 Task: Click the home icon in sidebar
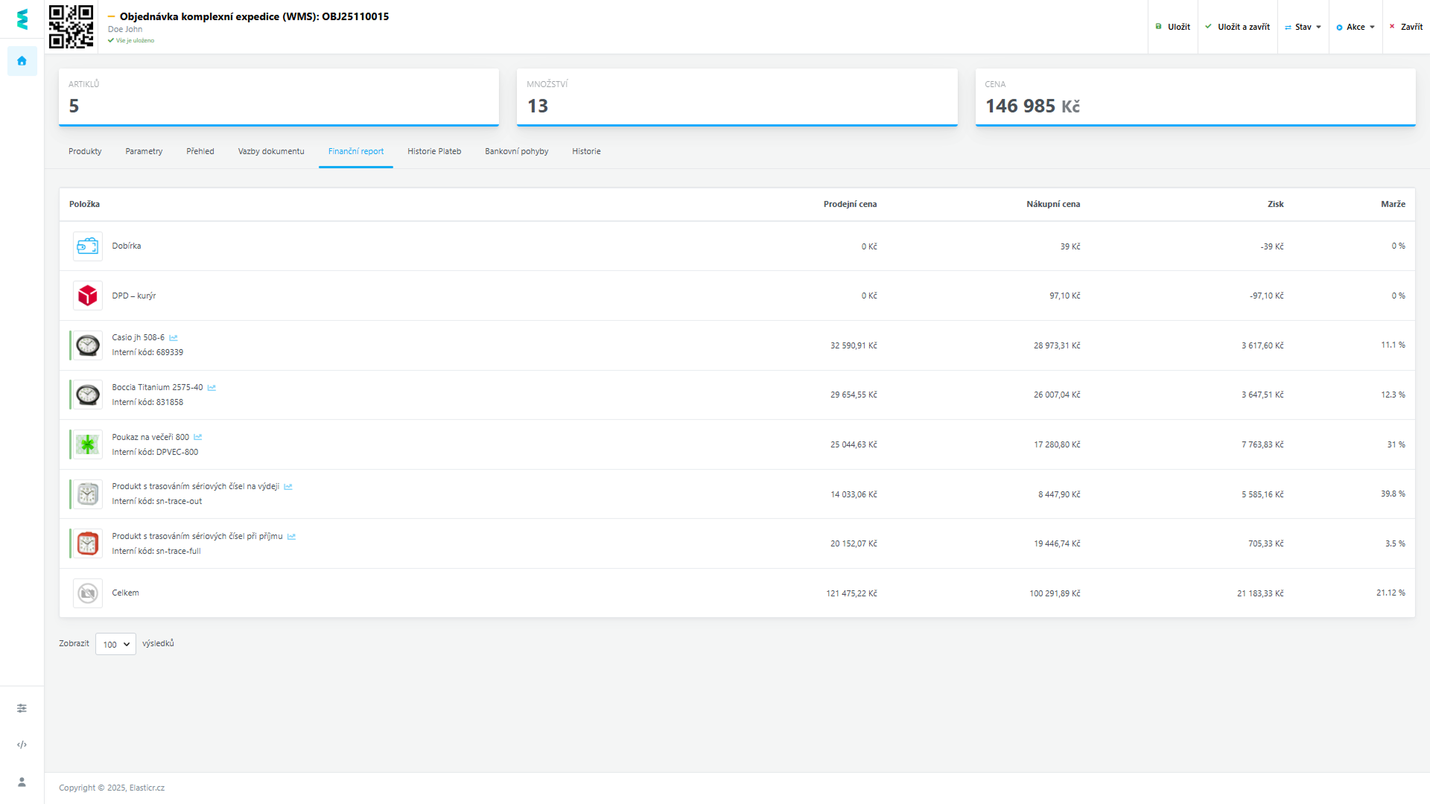point(22,61)
